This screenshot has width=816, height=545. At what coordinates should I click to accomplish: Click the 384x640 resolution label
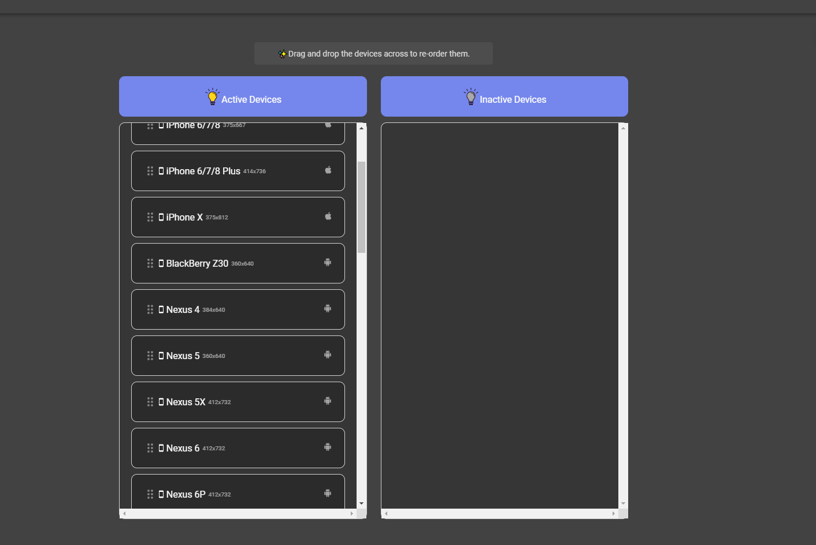pos(214,310)
